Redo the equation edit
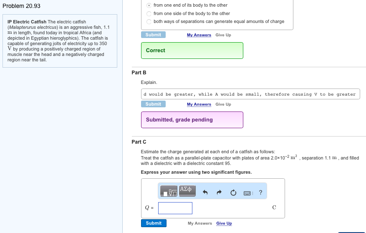Viewport: 366px width, 233px height. pyautogui.click(x=220, y=192)
